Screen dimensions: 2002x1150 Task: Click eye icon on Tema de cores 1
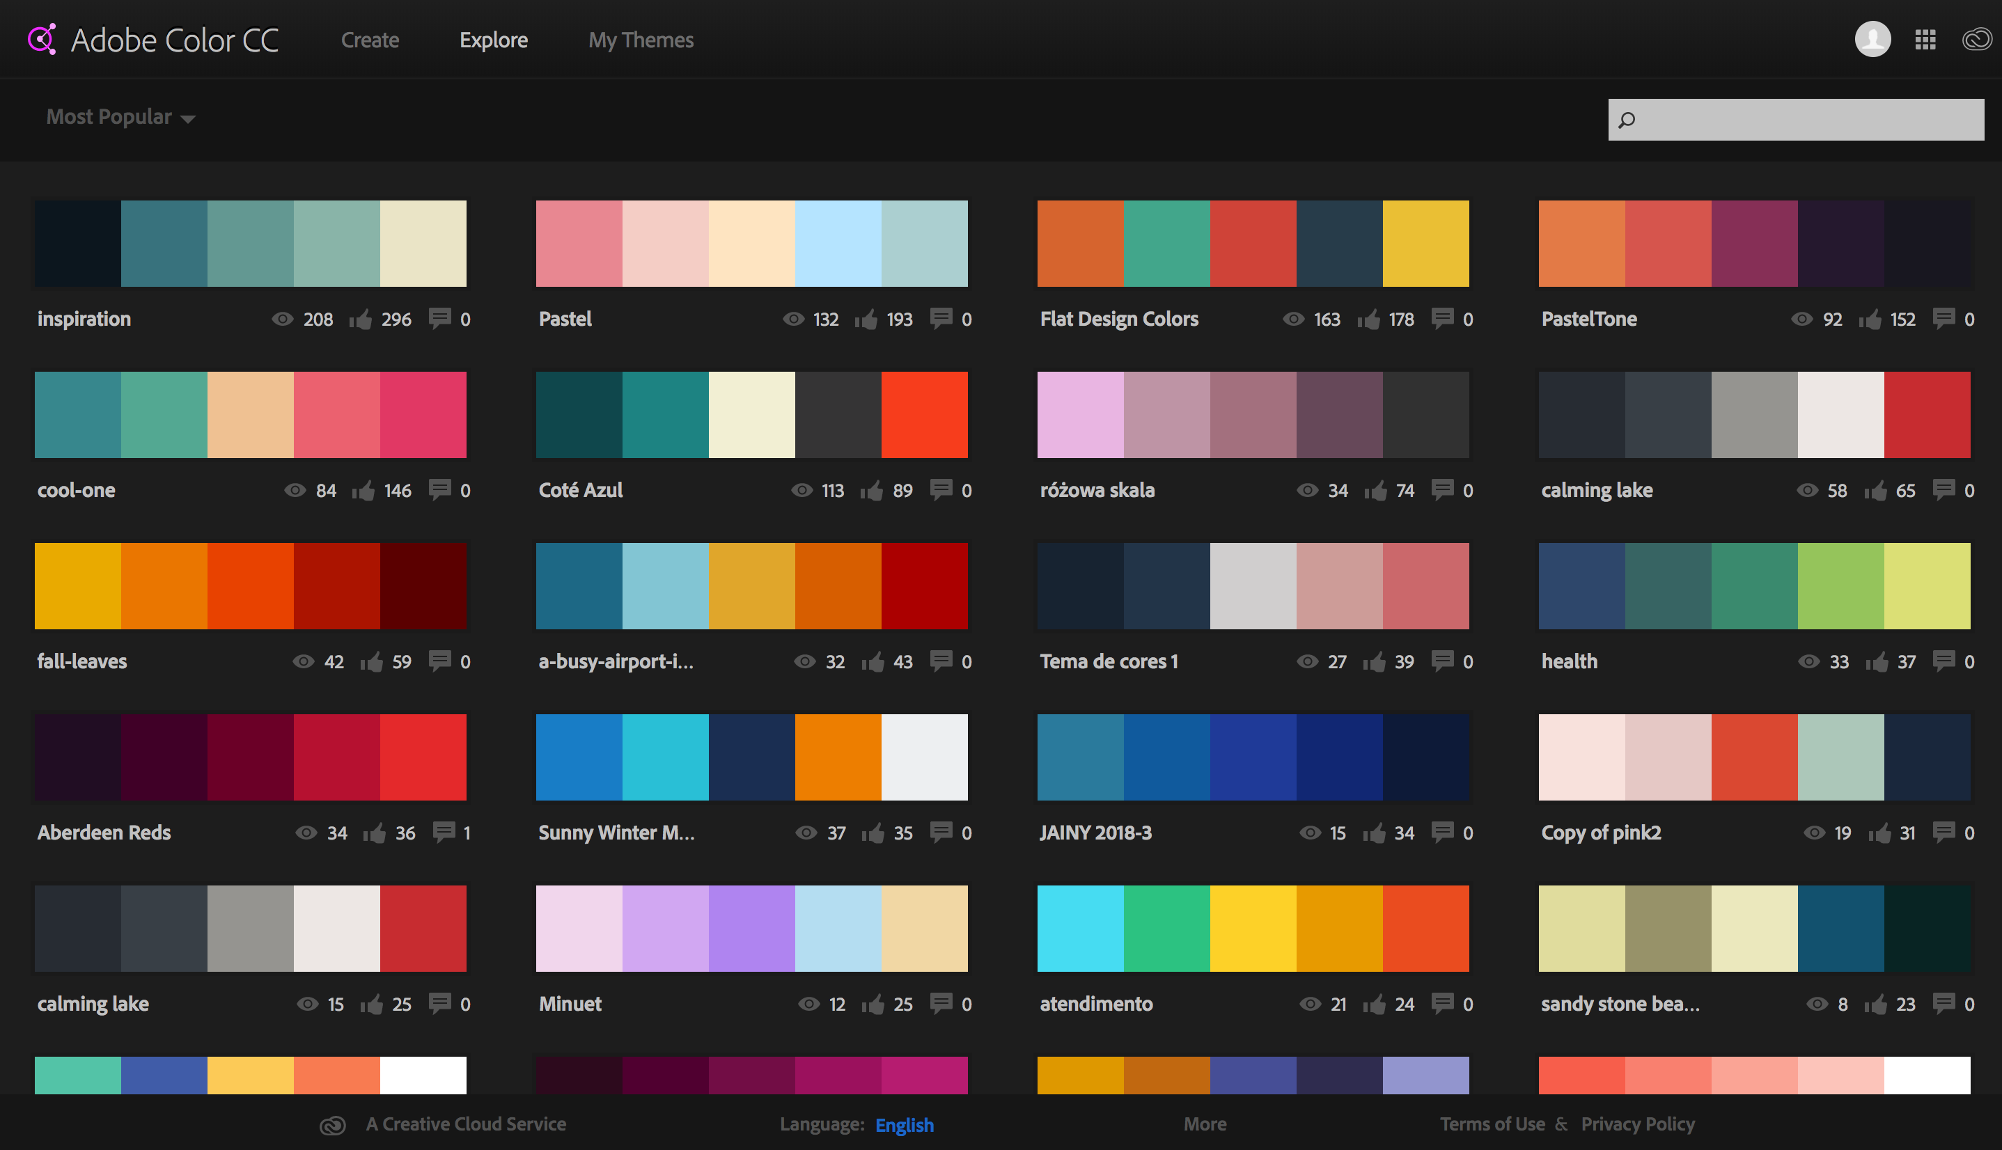(x=1308, y=661)
